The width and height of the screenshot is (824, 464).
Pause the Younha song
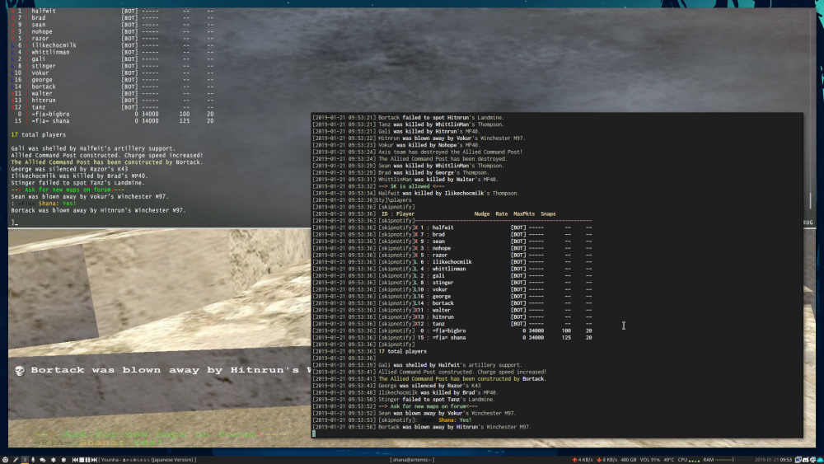(x=88, y=460)
